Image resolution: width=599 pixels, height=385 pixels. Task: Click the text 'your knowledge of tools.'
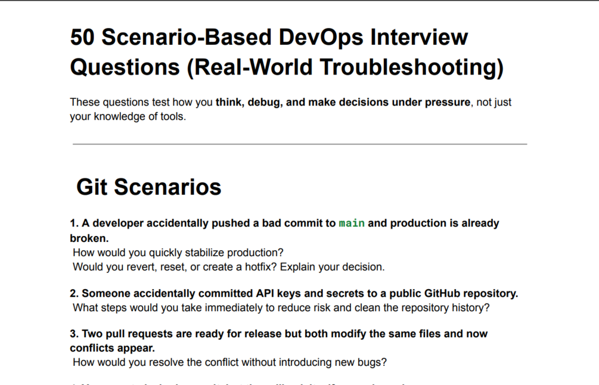128,116
